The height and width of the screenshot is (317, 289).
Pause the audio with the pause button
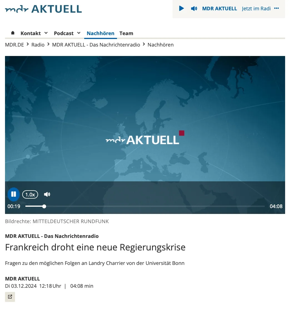(14, 194)
